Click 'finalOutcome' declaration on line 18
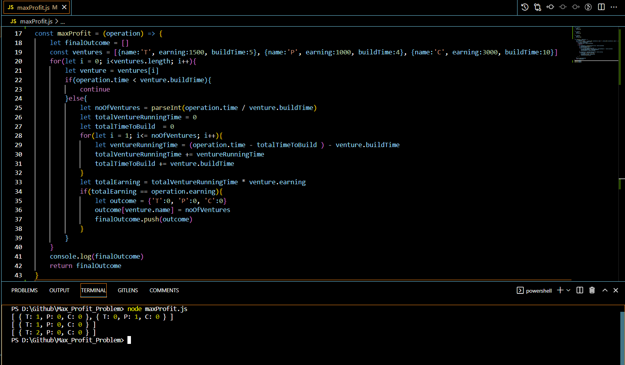The image size is (625, 365). point(88,43)
